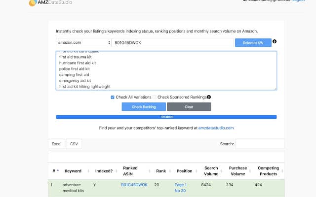Click the 8424 search volume cell
The width and height of the screenshot is (316, 197).
point(206,185)
